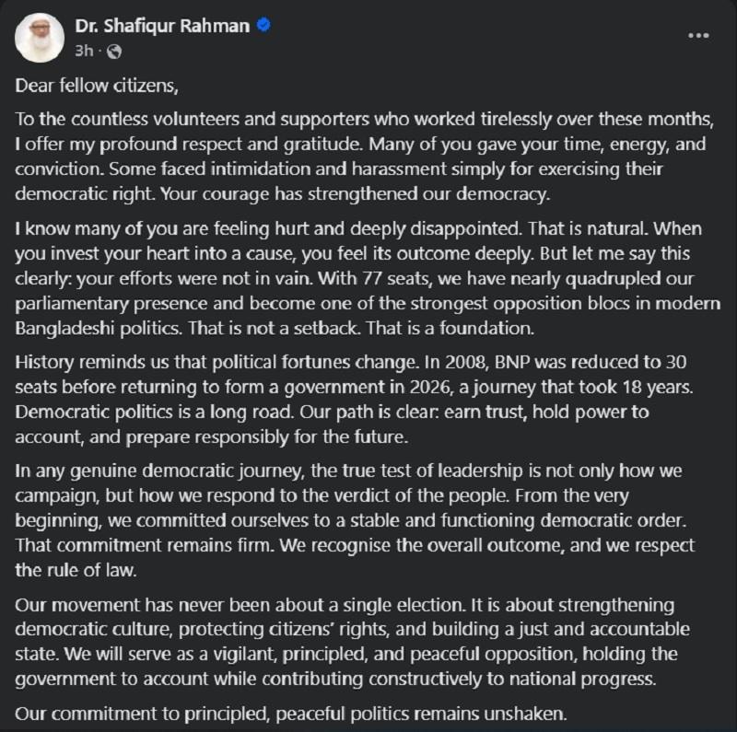Click the blue verified badge icon
This screenshot has width=737, height=732.
click(263, 26)
